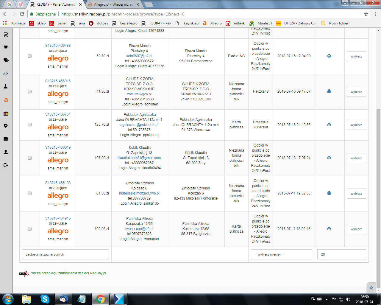The width and height of the screenshot is (381, 305).
Task: Expand the 'wybierz miesiąc' month dropdown
Action: (281, 254)
